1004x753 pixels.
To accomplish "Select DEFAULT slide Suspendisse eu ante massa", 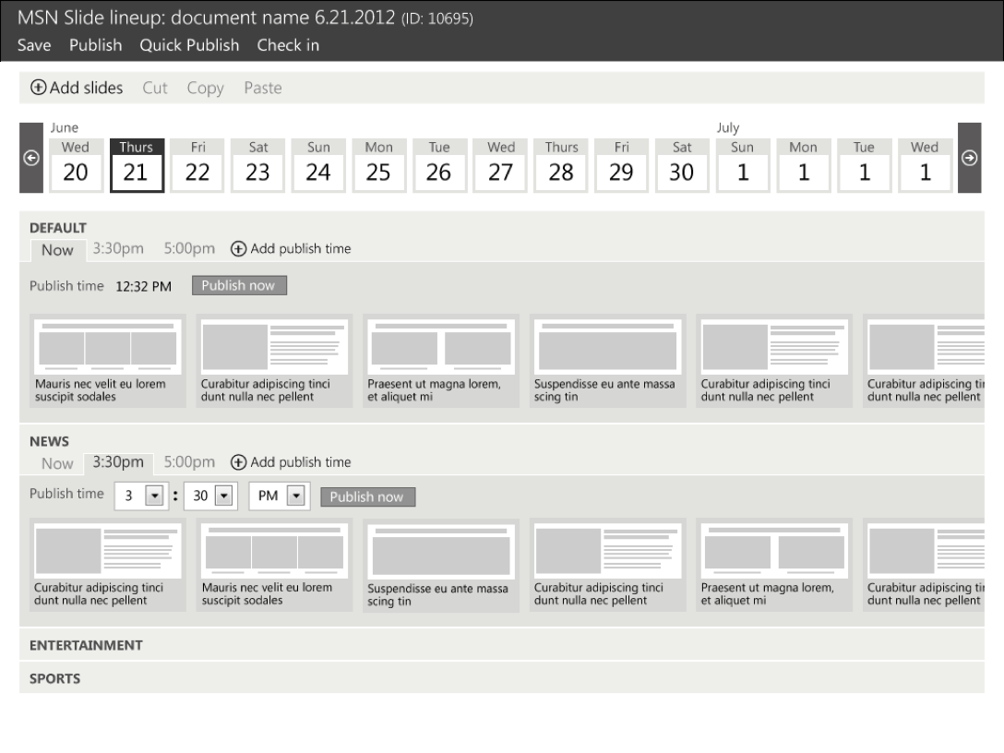I will 607,361.
